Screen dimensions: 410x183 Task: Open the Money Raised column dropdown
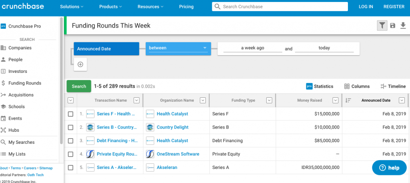point(336,100)
